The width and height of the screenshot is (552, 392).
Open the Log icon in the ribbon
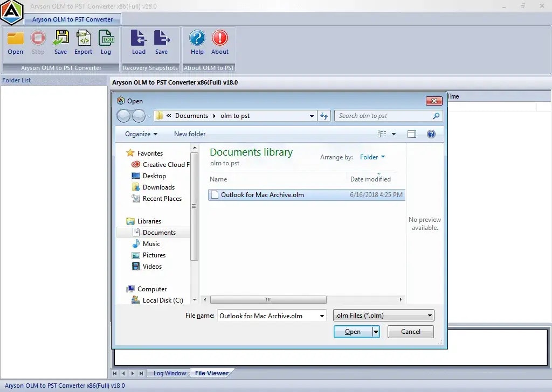[106, 38]
